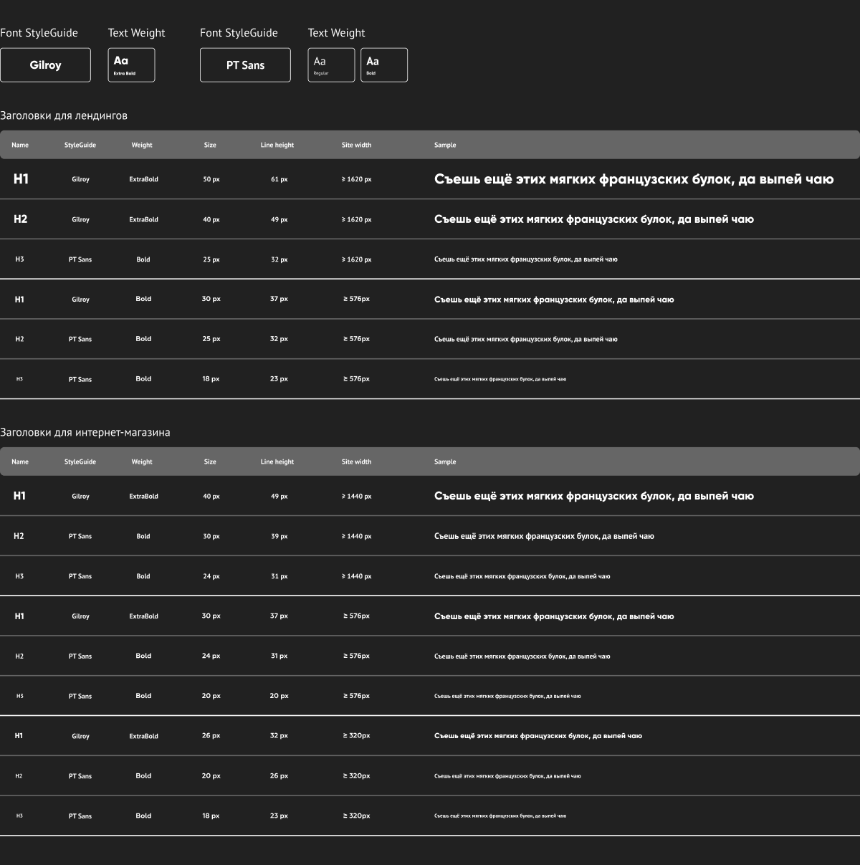
Task: Click the Gilroy font box
Action: [x=45, y=65]
